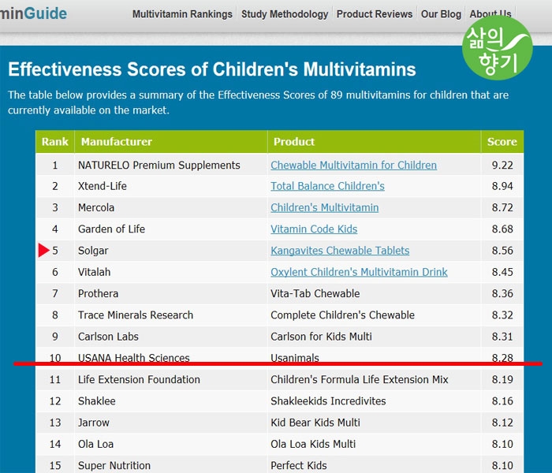Select the Carlson Labs cell
Screen dimensions: 552x473
(x=171, y=336)
